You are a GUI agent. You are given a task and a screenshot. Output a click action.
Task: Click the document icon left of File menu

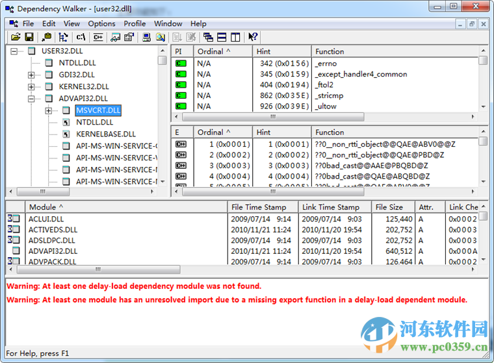pos(14,23)
